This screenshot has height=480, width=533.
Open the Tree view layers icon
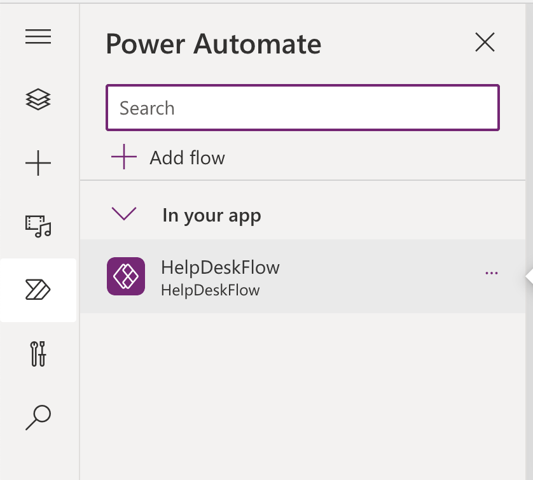point(38,99)
